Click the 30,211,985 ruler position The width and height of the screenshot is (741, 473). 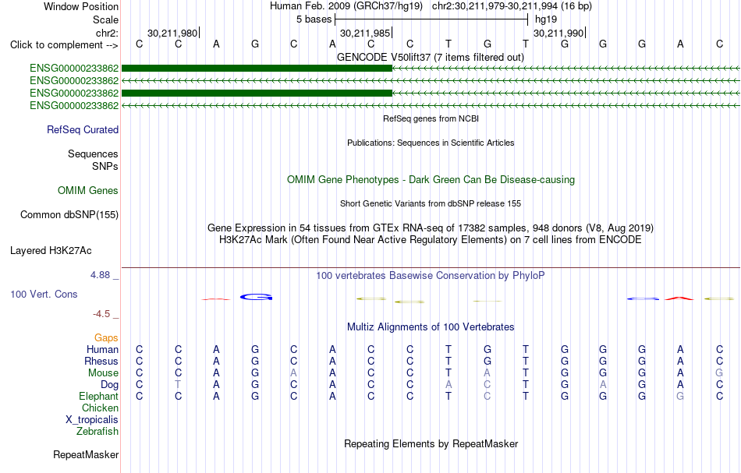[x=365, y=33]
